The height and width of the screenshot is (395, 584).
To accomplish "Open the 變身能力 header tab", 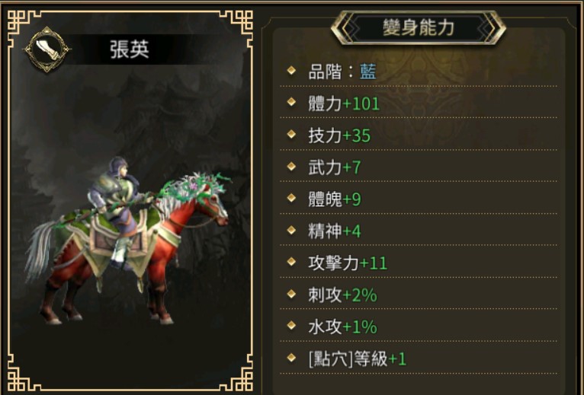I will point(418,28).
